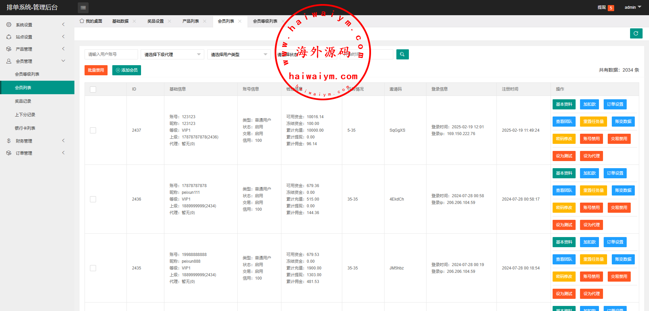Screen dimensions: 649x311
Task: Click the search magnifier icon button
Action: coord(402,54)
